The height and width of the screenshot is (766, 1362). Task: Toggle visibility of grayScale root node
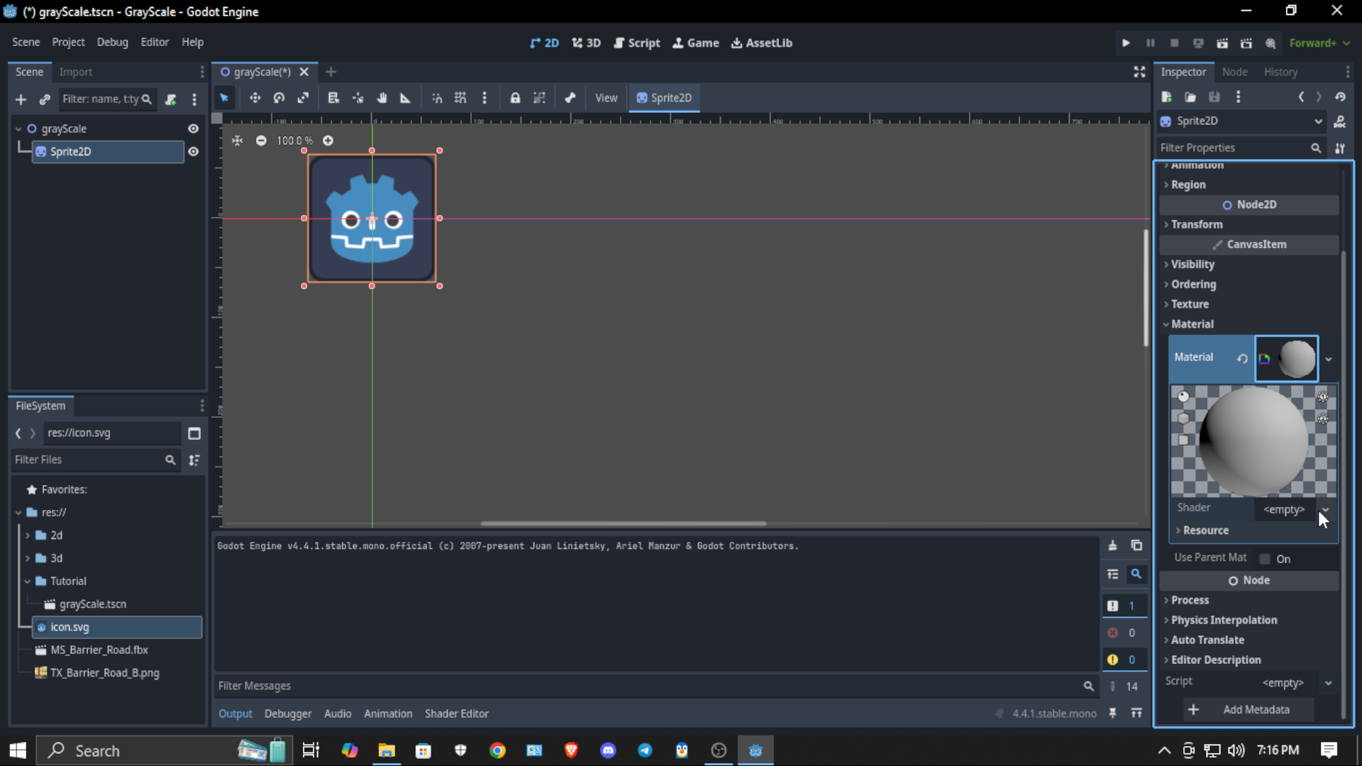tap(193, 128)
